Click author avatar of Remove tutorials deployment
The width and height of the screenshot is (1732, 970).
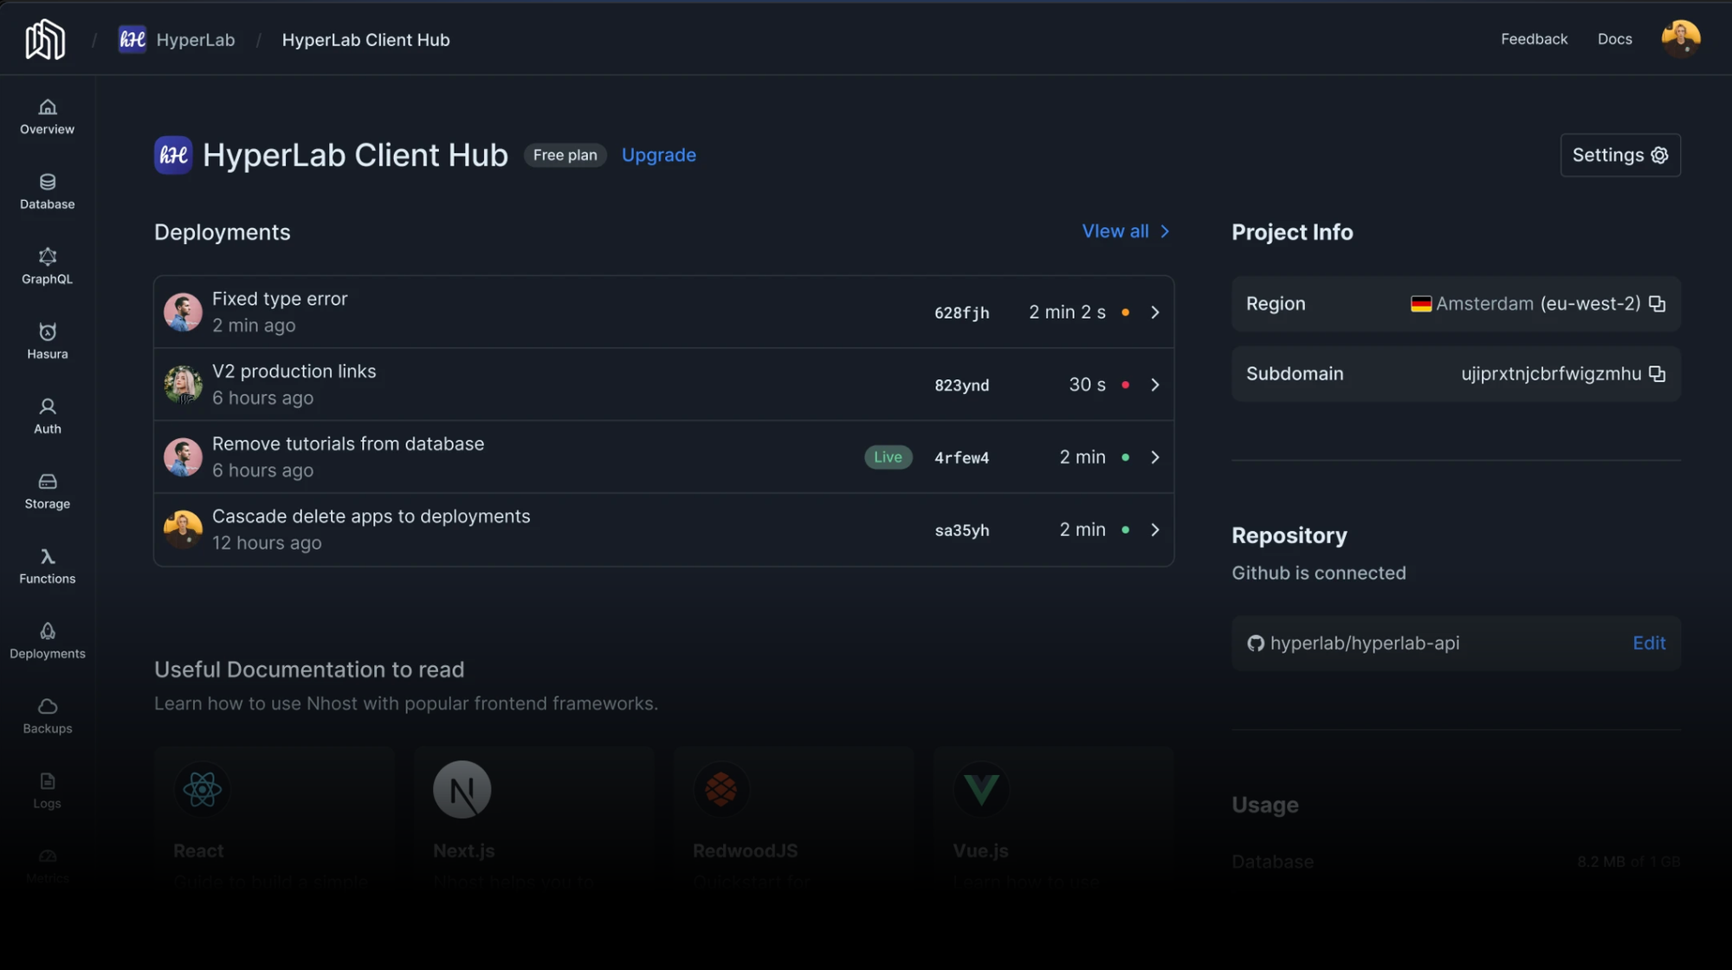pyautogui.click(x=183, y=457)
